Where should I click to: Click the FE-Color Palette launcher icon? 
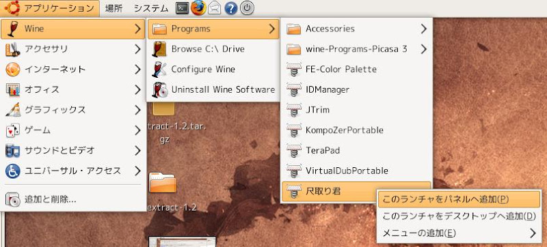click(294, 69)
